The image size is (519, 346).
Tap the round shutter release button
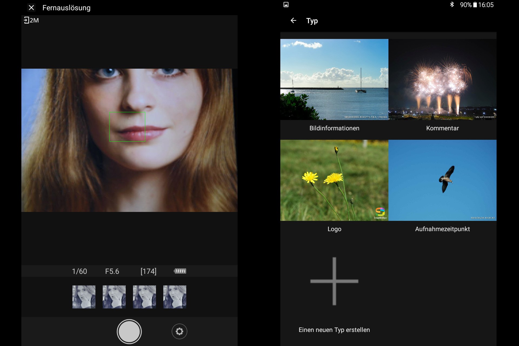click(129, 332)
